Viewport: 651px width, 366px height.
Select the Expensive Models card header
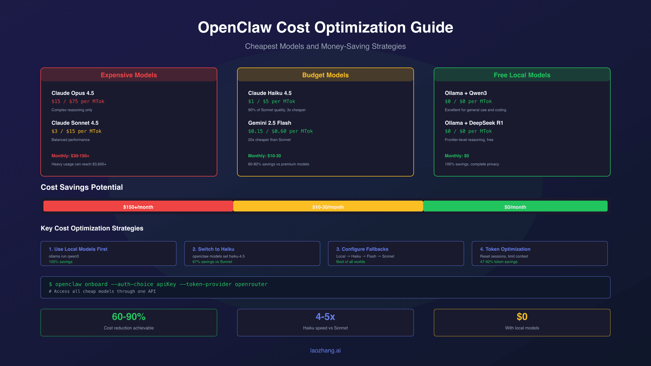point(129,75)
